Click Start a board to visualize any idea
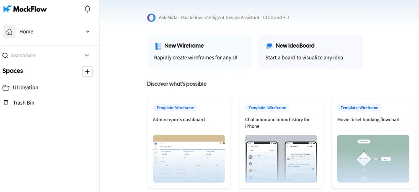The width and height of the screenshot is (419, 192). (x=304, y=58)
